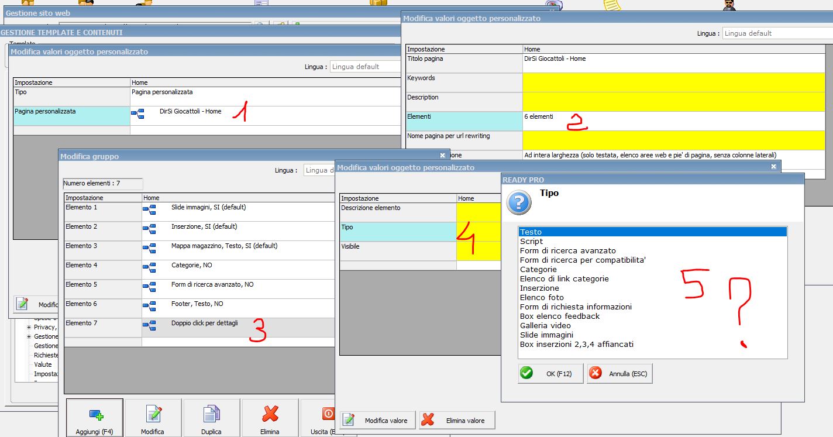Confirm the Tipo choice with OK (F12)
The width and height of the screenshot is (833, 437).
click(x=550, y=373)
